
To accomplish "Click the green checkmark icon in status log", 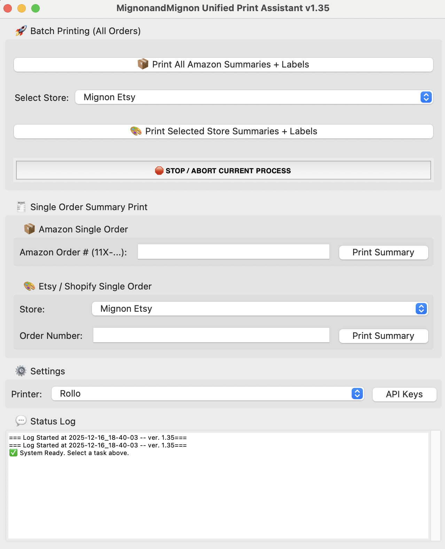I will pos(13,453).
